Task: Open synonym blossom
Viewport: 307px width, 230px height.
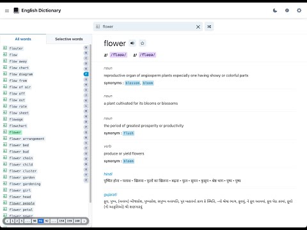Action: pos(132,83)
